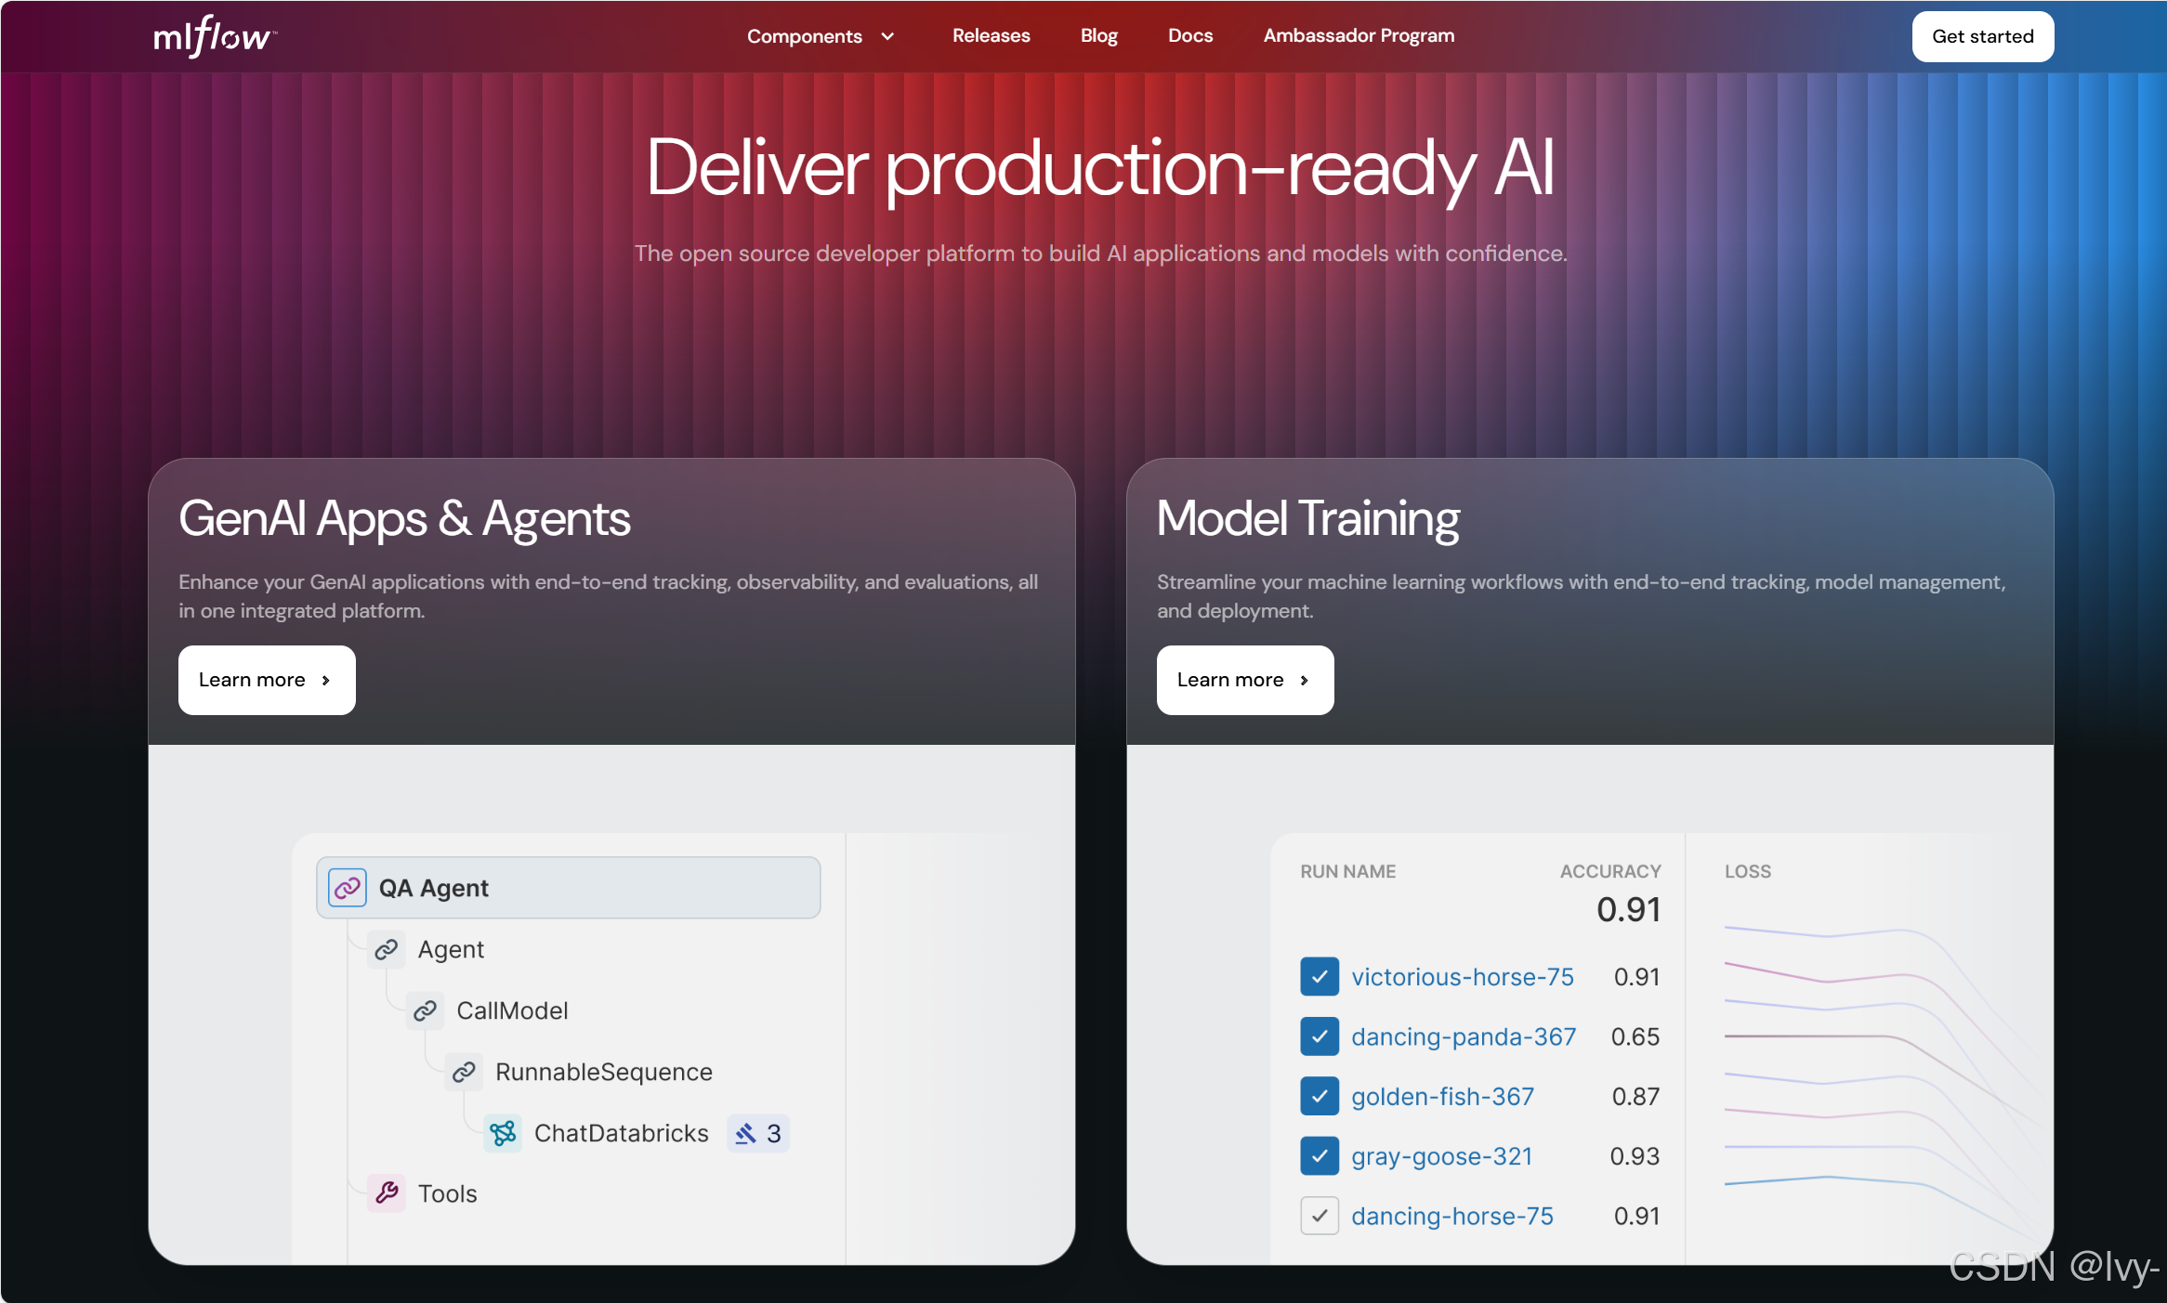Click the Tools wrench icon
Image resolution: width=2167 pixels, height=1303 pixels.
387,1193
